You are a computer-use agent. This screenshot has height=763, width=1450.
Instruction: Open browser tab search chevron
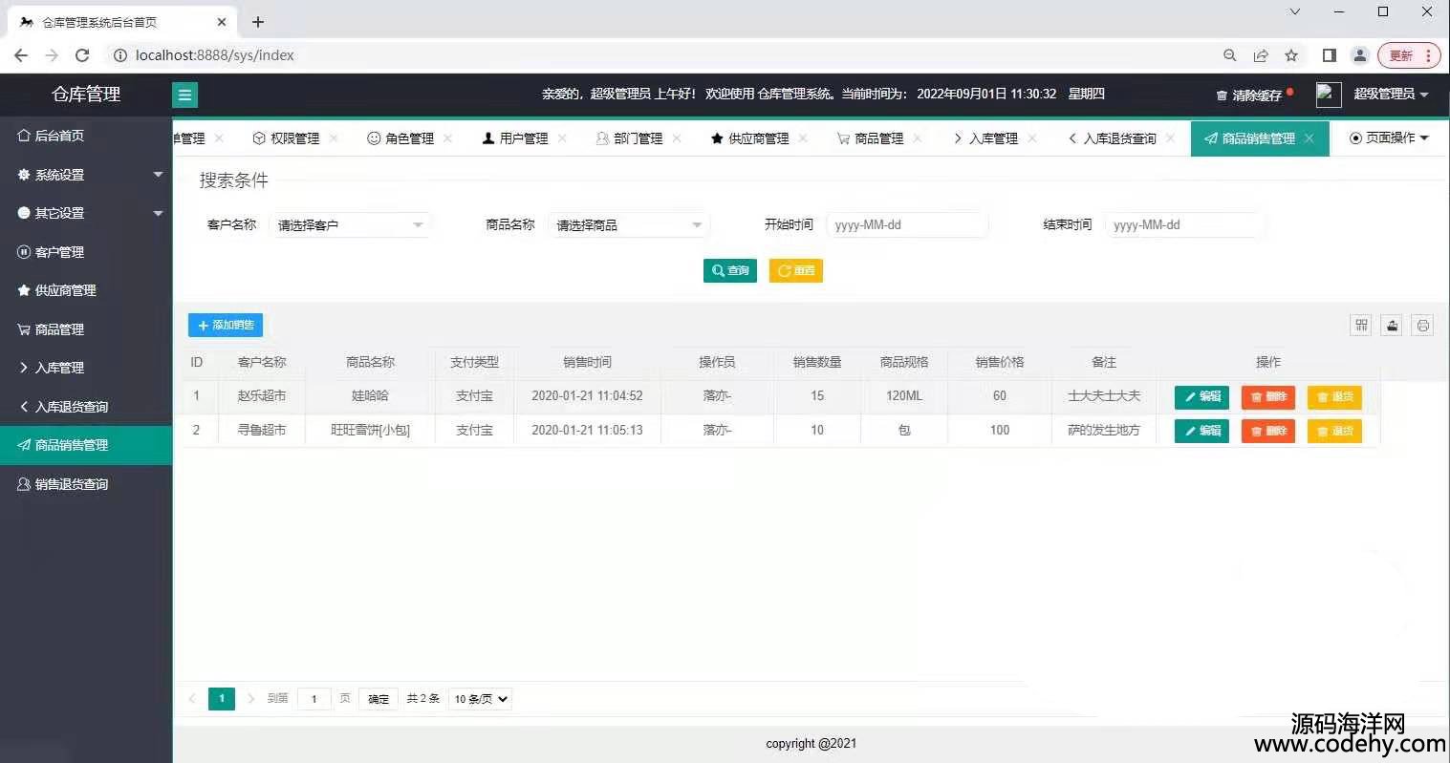(1295, 12)
